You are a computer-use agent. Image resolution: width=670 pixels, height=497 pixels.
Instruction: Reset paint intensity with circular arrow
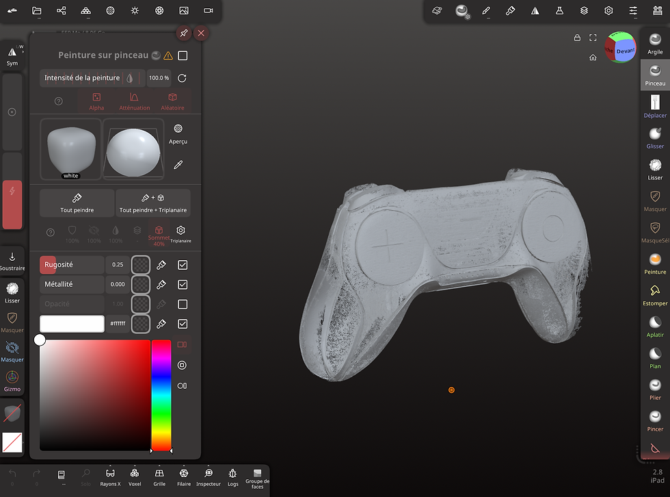coord(182,78)
